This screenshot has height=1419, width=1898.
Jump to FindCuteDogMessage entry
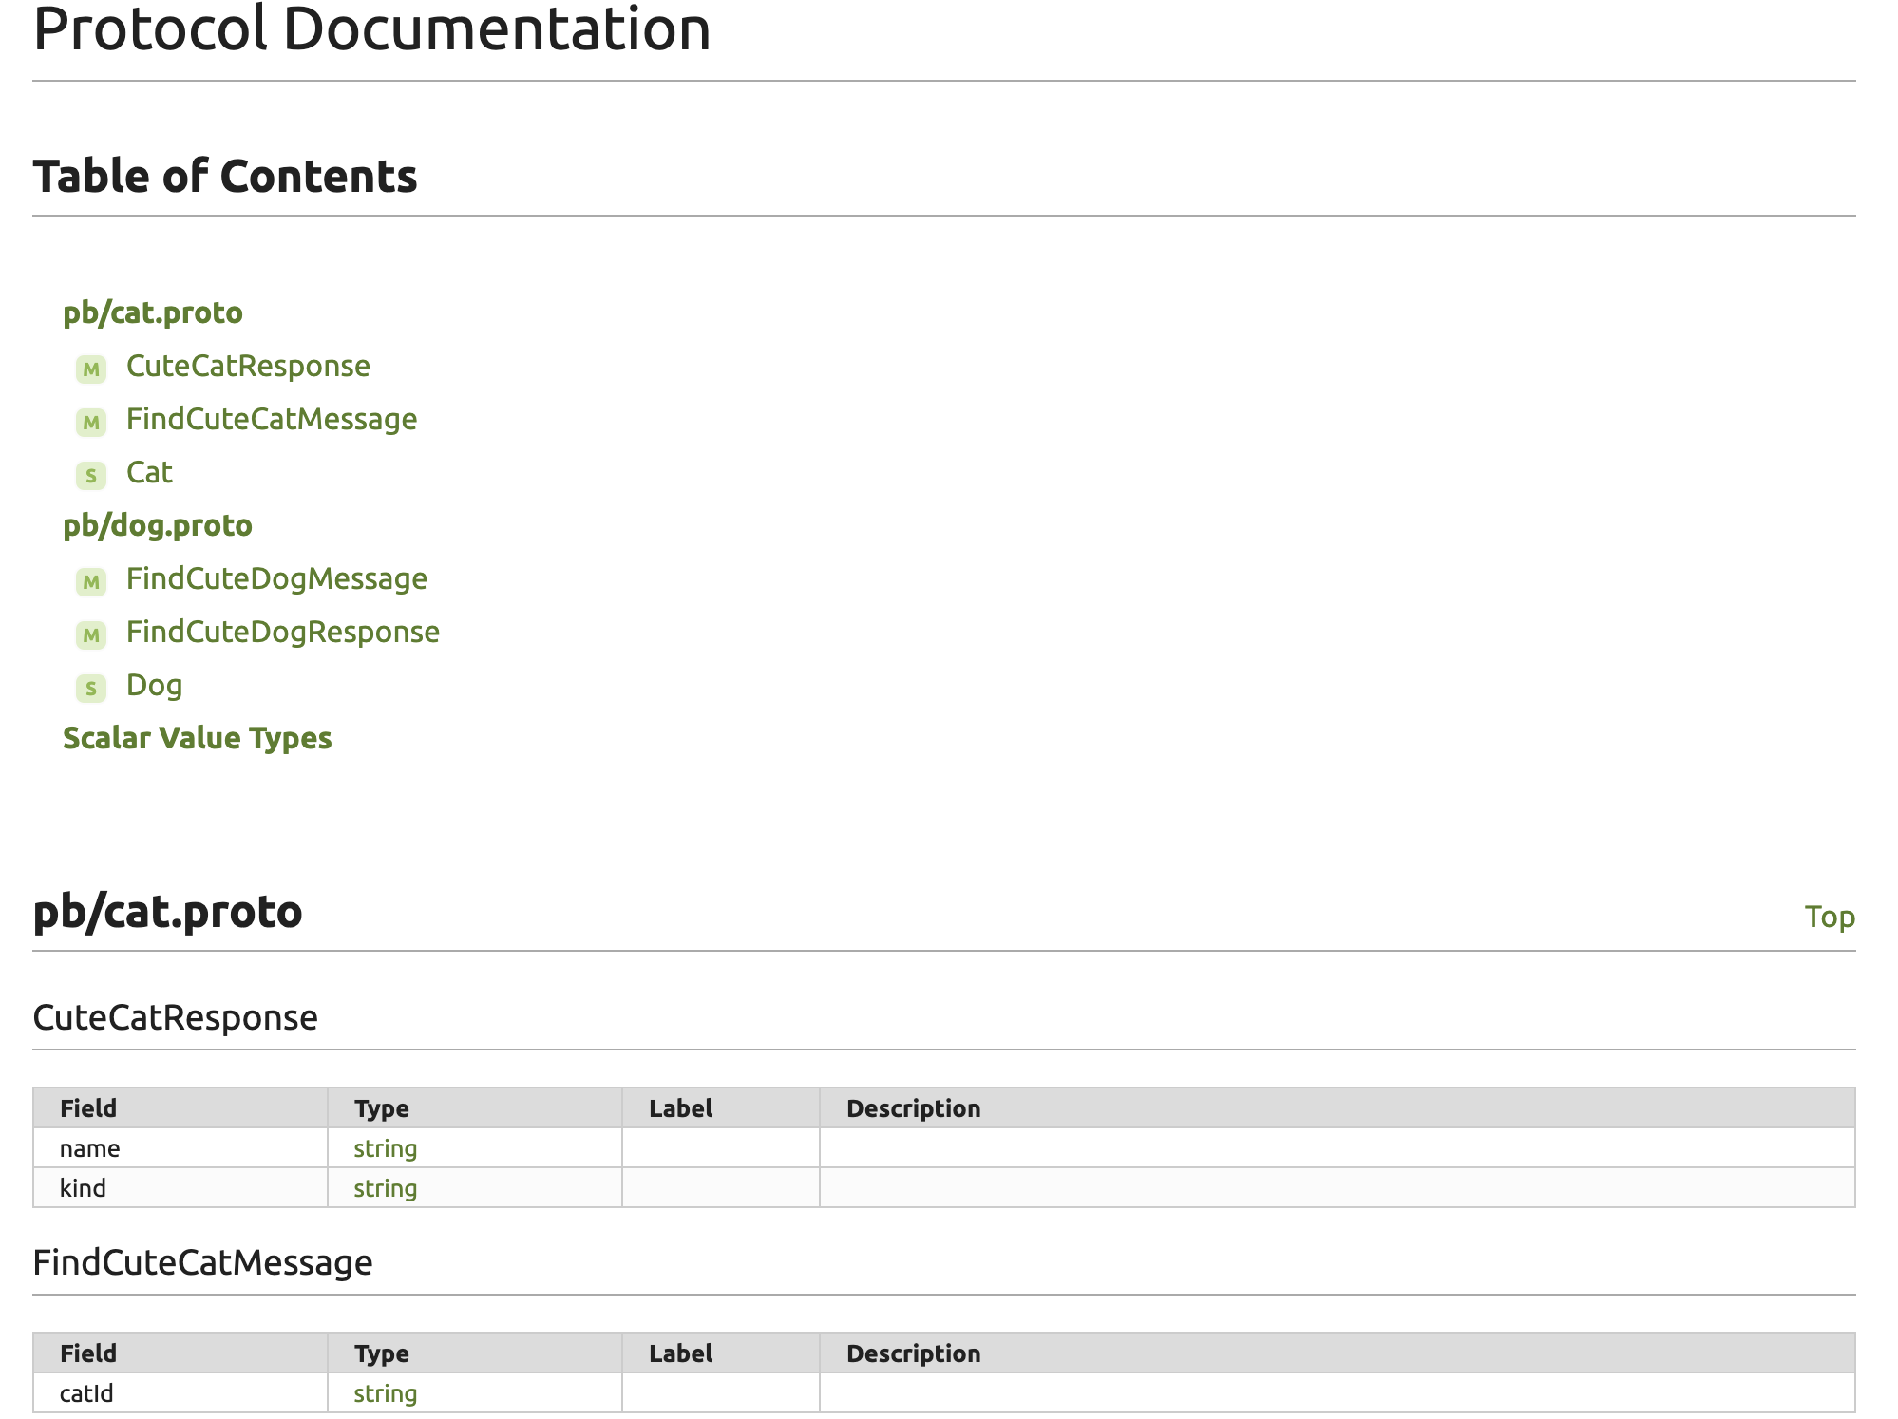(x=276, y=578)
